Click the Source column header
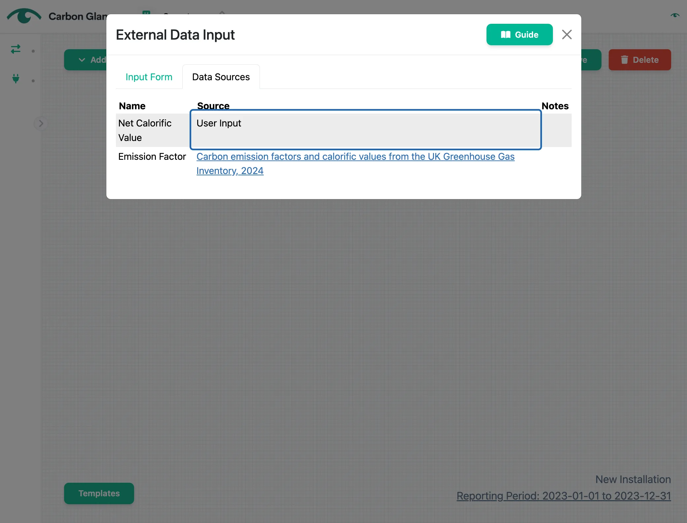 (213, 106)
